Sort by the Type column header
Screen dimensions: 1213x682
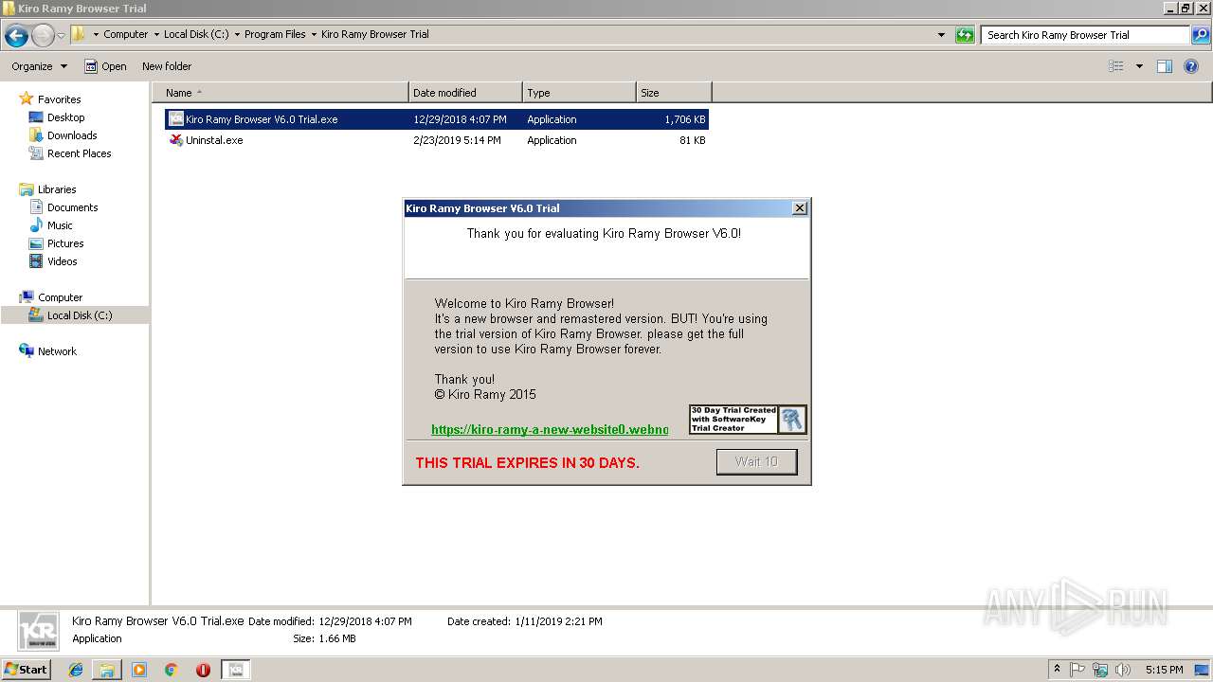tap(579, 93)
